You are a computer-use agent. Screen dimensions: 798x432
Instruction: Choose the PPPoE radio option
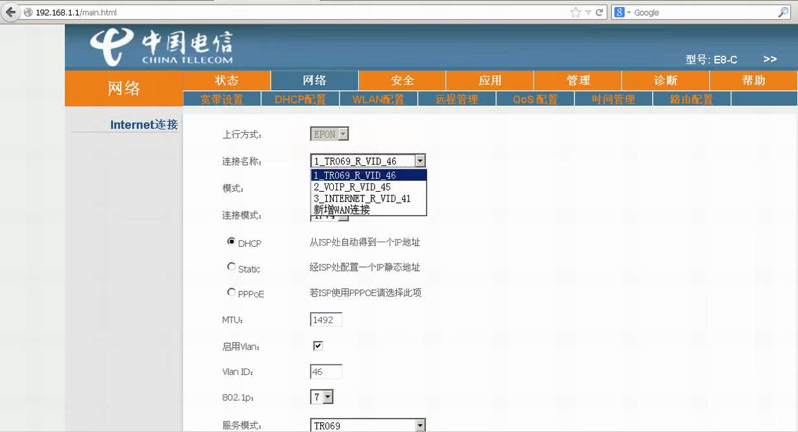pyautogui.click(x=231, y=292)
